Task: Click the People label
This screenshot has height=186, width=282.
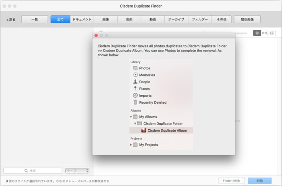Action: pyautogui.click(x=145, y=82)
